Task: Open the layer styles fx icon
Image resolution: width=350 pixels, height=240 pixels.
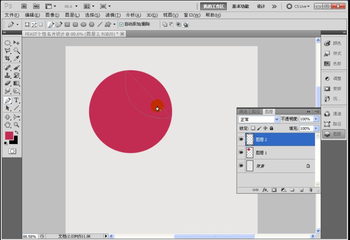Action: pos(265,190)
